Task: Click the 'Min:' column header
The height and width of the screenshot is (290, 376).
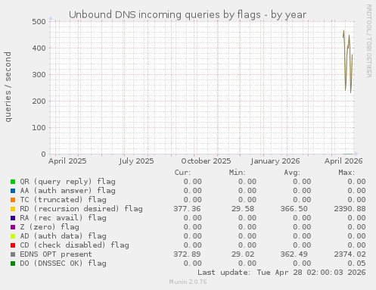Action: (x=238, y=173)
